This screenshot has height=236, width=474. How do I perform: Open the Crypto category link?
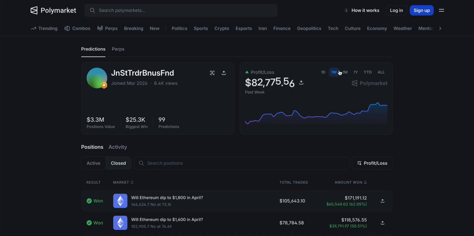tap(222, 28)
